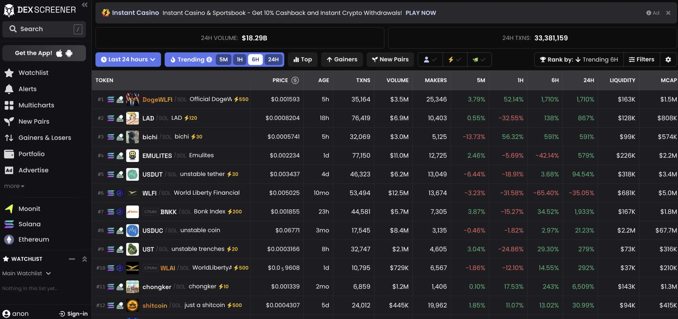Click the CPMM badge on WLAI row

[x=150, y=268]
